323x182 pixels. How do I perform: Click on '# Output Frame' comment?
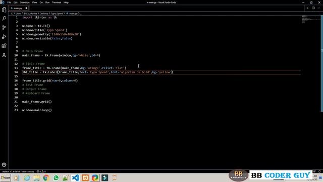[x=34, y=89]
